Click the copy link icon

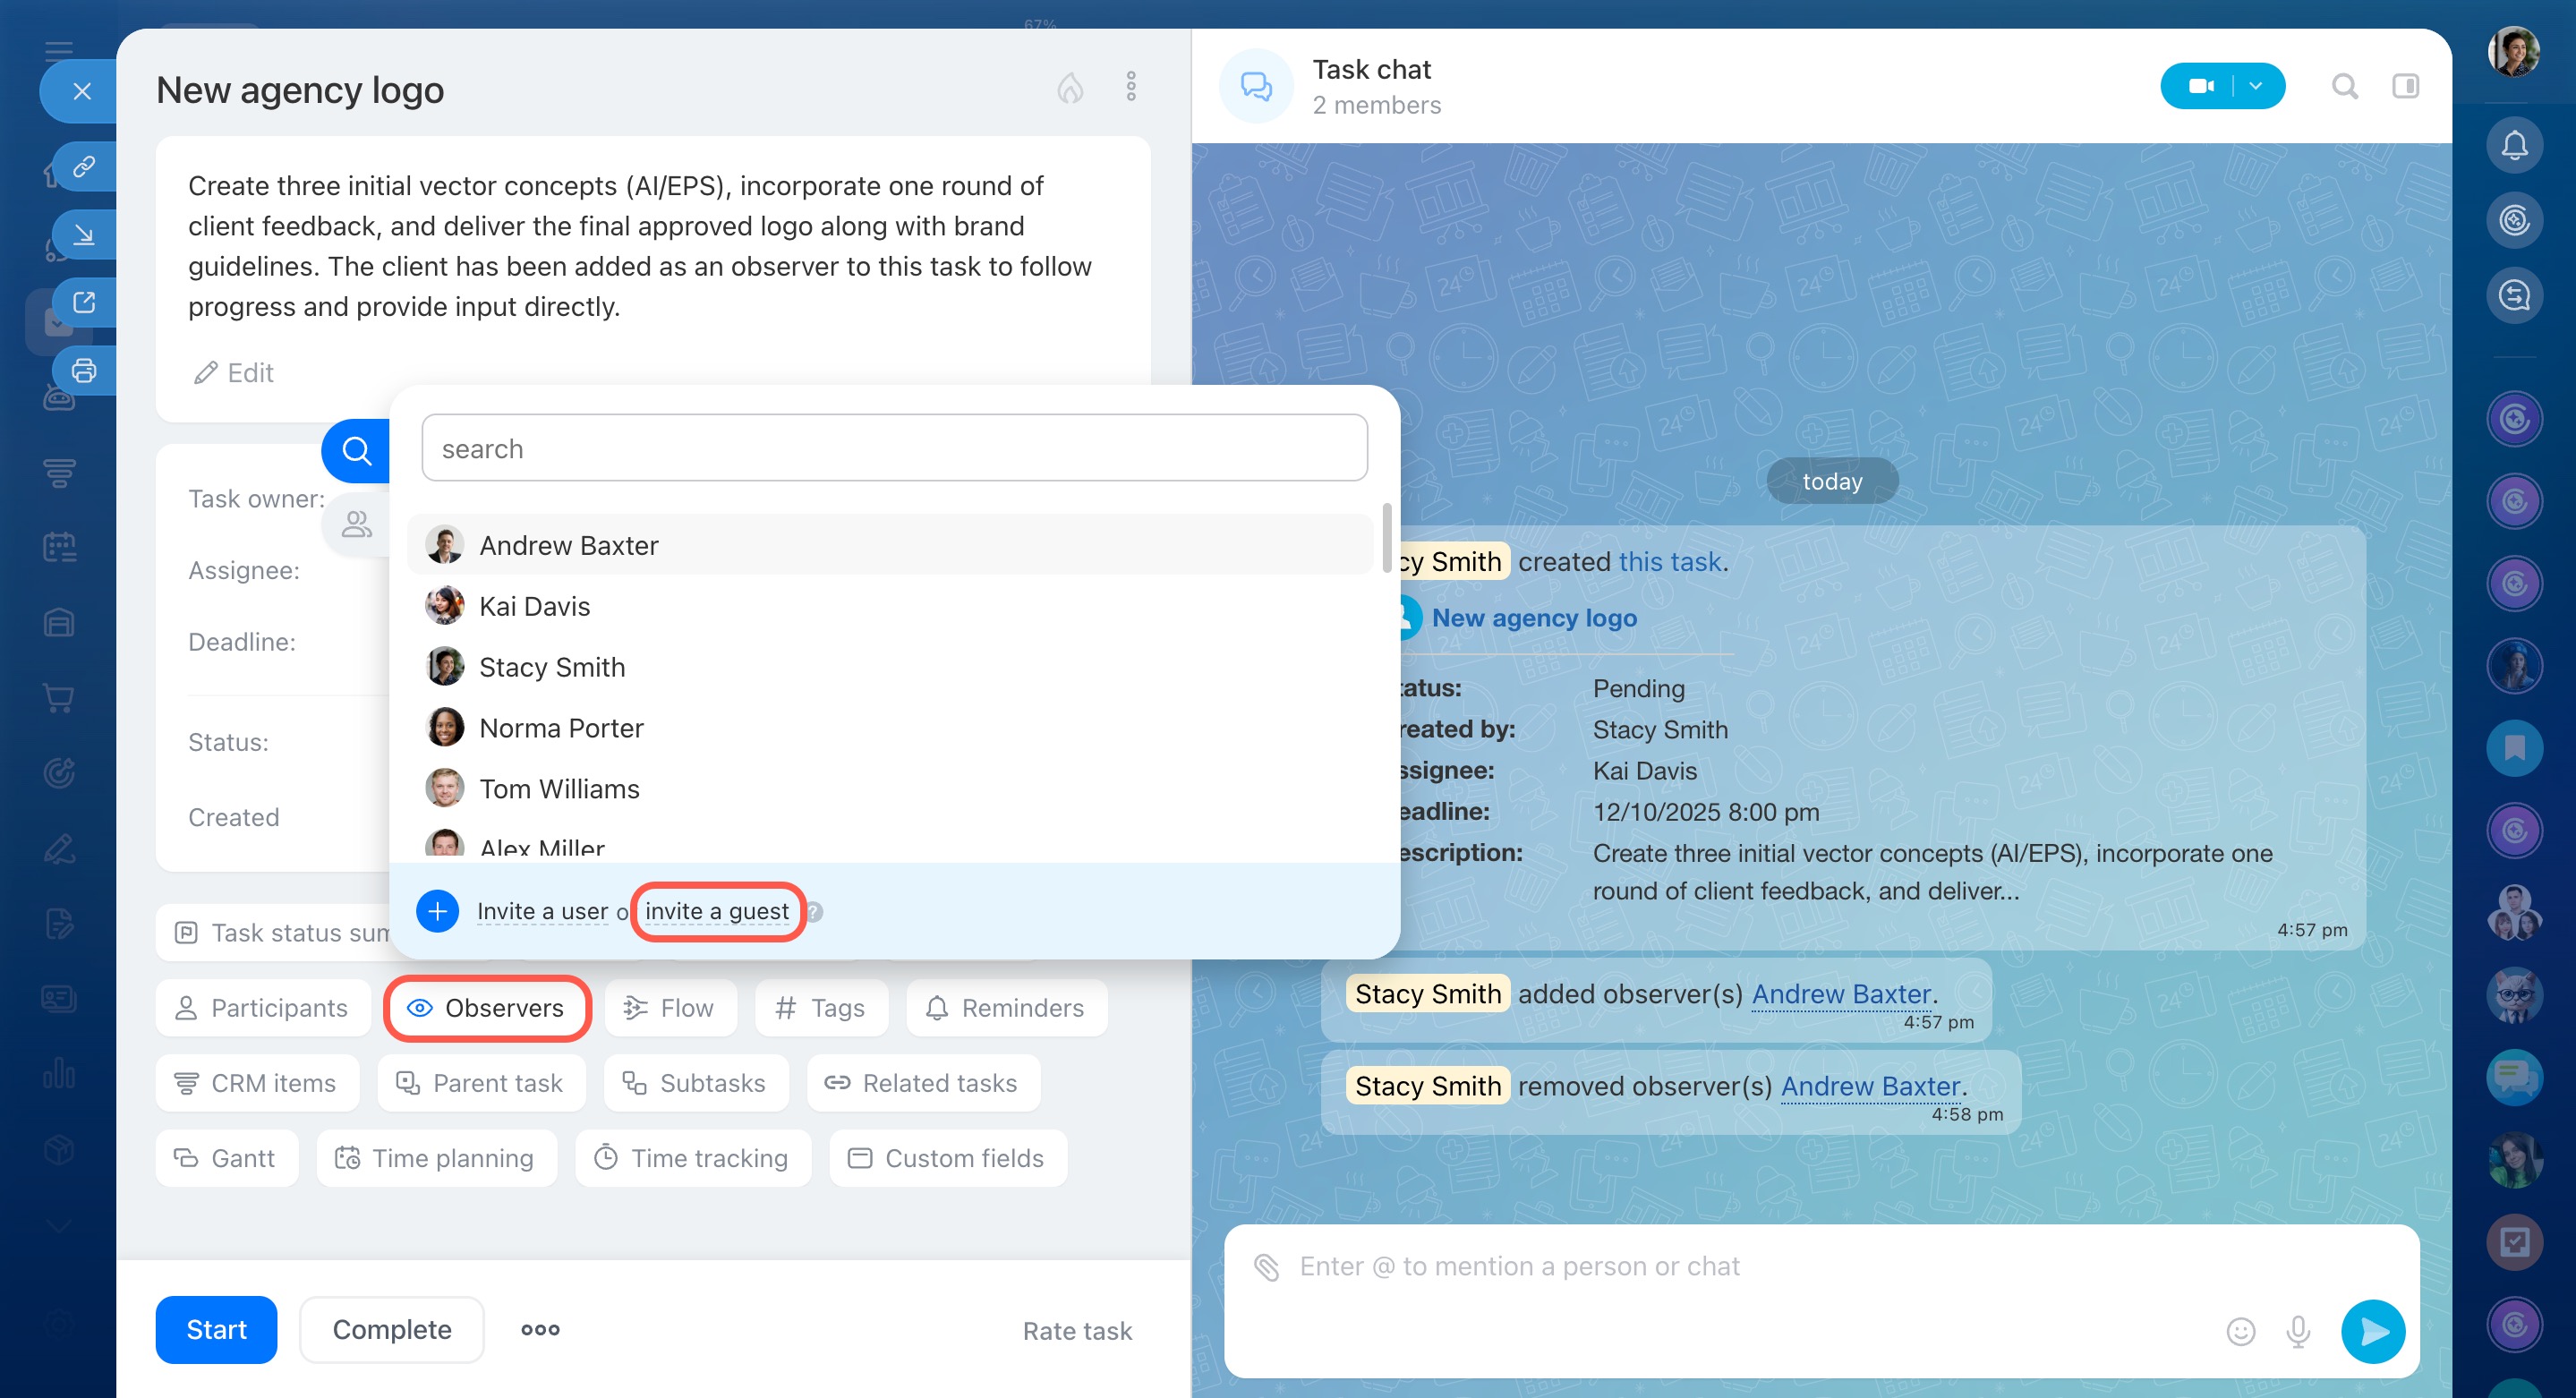84,166
